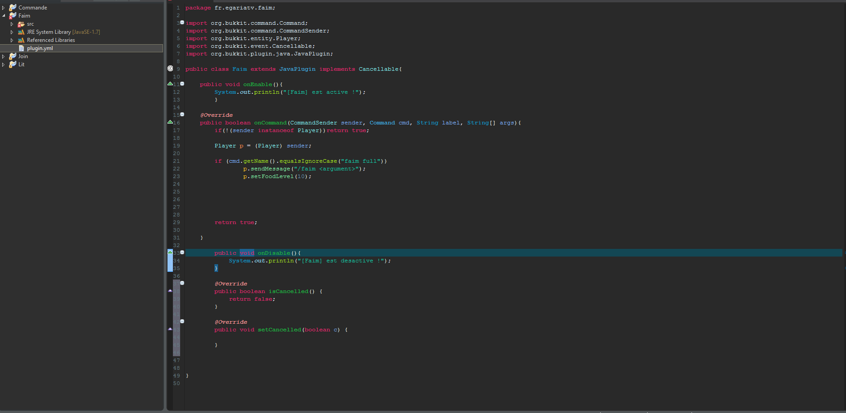The image size is (846, 413).
Task: Click the JRE System Library books icon
Action: (21, 32)
